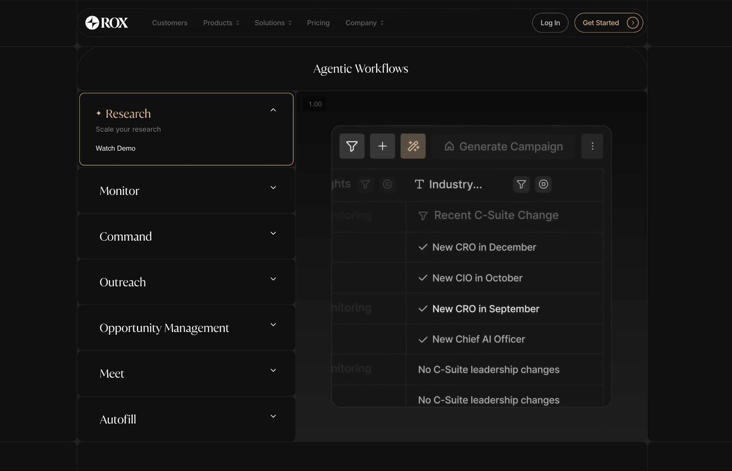Click the filter funnel toolbar icon

tap(352, 146)
